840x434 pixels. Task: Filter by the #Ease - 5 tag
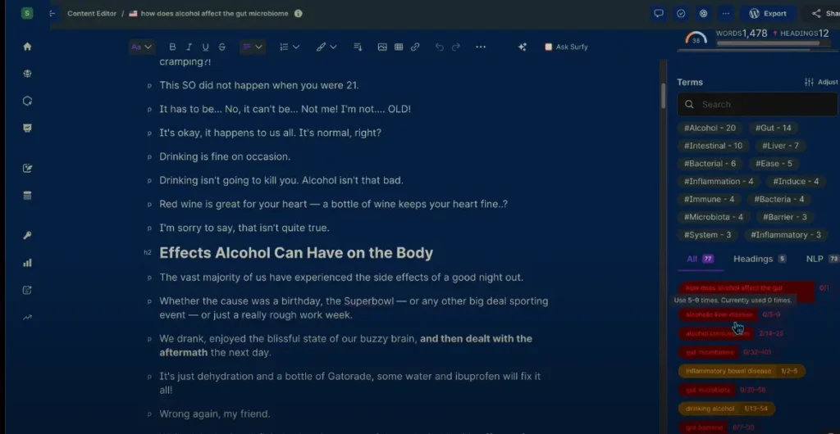774,164
